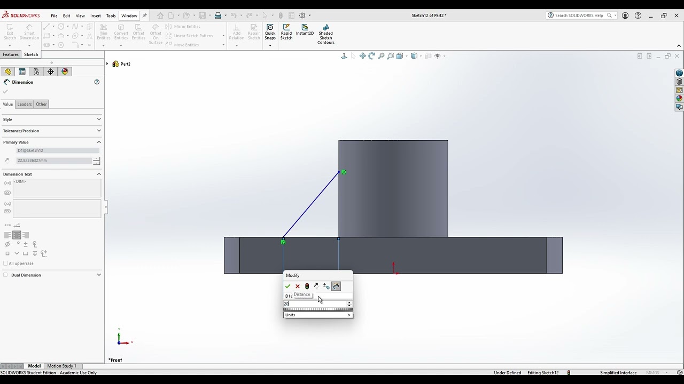
Task: Open the Units flyout in Modify
Action: (318, 315)
